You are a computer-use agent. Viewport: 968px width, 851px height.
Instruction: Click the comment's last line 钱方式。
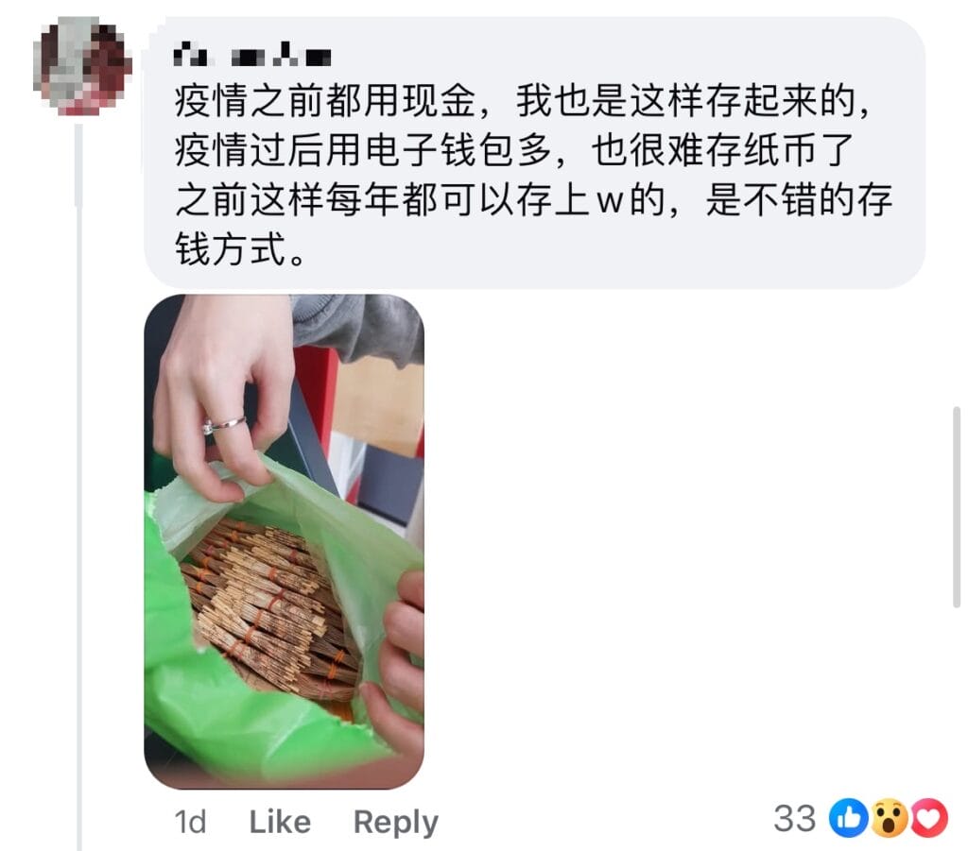pyautogui.click(x=239, y=249)
